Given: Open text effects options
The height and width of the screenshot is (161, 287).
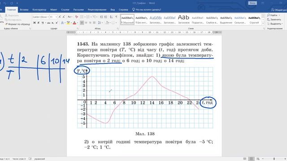Looking at the screenshot, I should coord(62,23).
